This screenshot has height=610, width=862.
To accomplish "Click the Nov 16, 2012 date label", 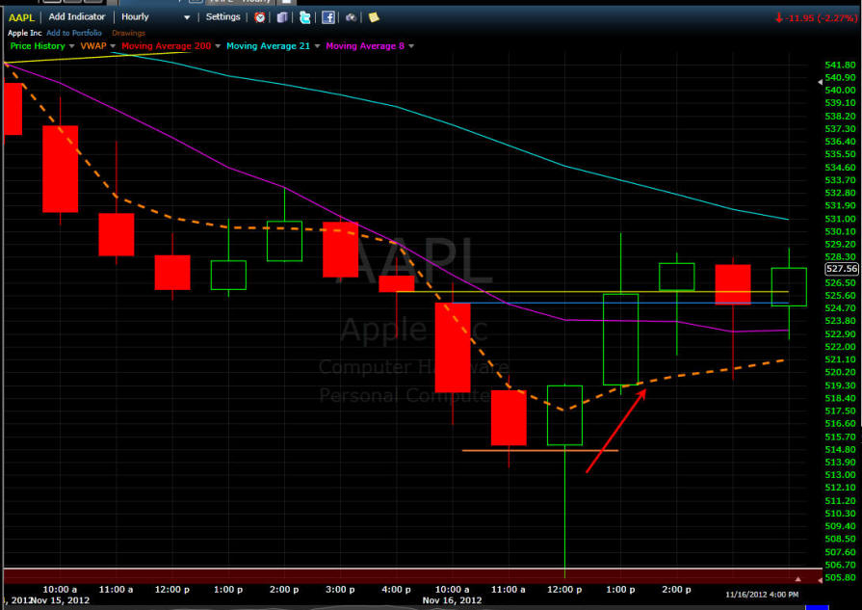I will (x=452, y=600).
